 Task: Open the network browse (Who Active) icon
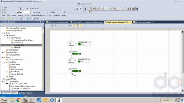tap(77, 9)
